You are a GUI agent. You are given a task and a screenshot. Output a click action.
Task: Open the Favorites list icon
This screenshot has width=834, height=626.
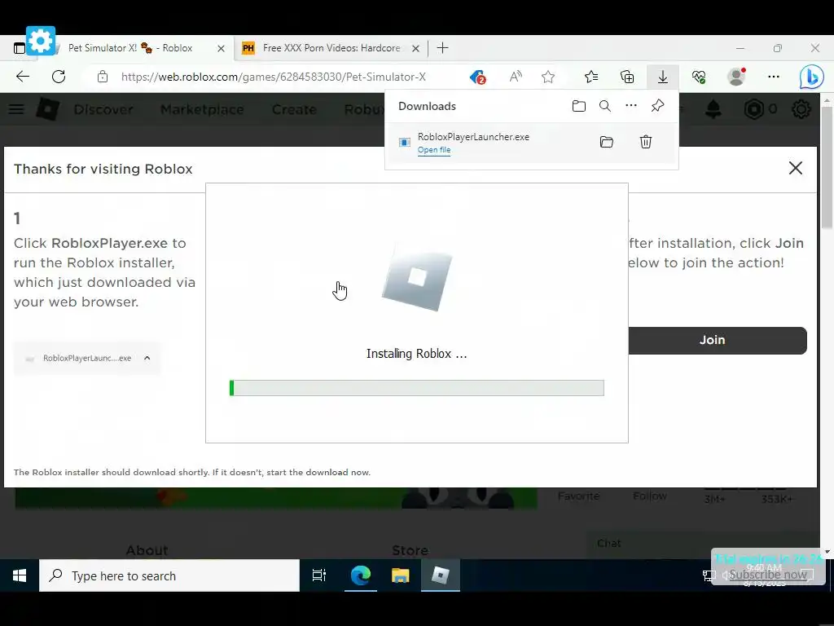(591, 77)
